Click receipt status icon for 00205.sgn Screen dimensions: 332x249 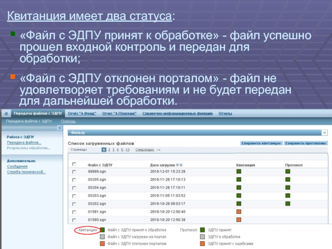pyautogui.click(x=239, y=179)
